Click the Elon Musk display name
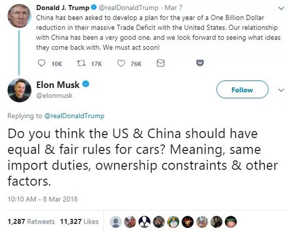The height and width of the screenshot is (232, 288). [57, 84]
